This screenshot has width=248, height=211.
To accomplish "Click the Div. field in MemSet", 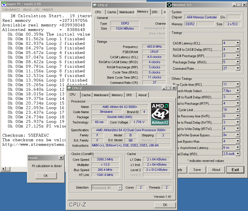I will pyautogui.click(x=234, y=17).
